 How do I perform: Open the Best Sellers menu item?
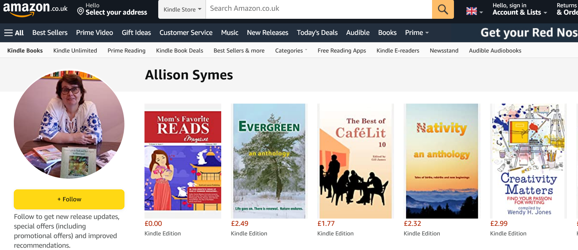(x=50, y=33)
